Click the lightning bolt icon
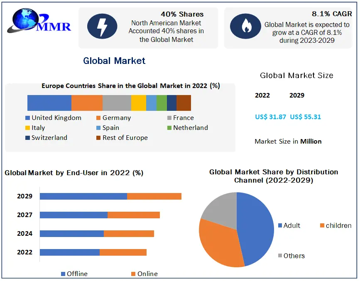The width and height of the screenshot is (360, 281). point(102,27)
